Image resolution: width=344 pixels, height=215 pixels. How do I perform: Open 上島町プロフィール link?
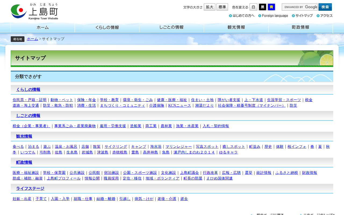pos(64,178)
